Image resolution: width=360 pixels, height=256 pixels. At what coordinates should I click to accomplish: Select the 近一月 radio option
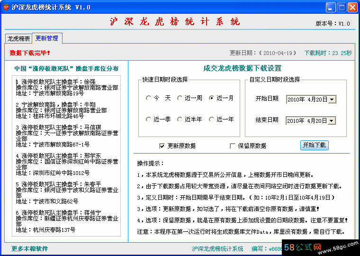[211, 98]
